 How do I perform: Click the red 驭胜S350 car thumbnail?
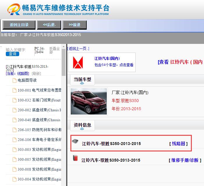[89, 101]
